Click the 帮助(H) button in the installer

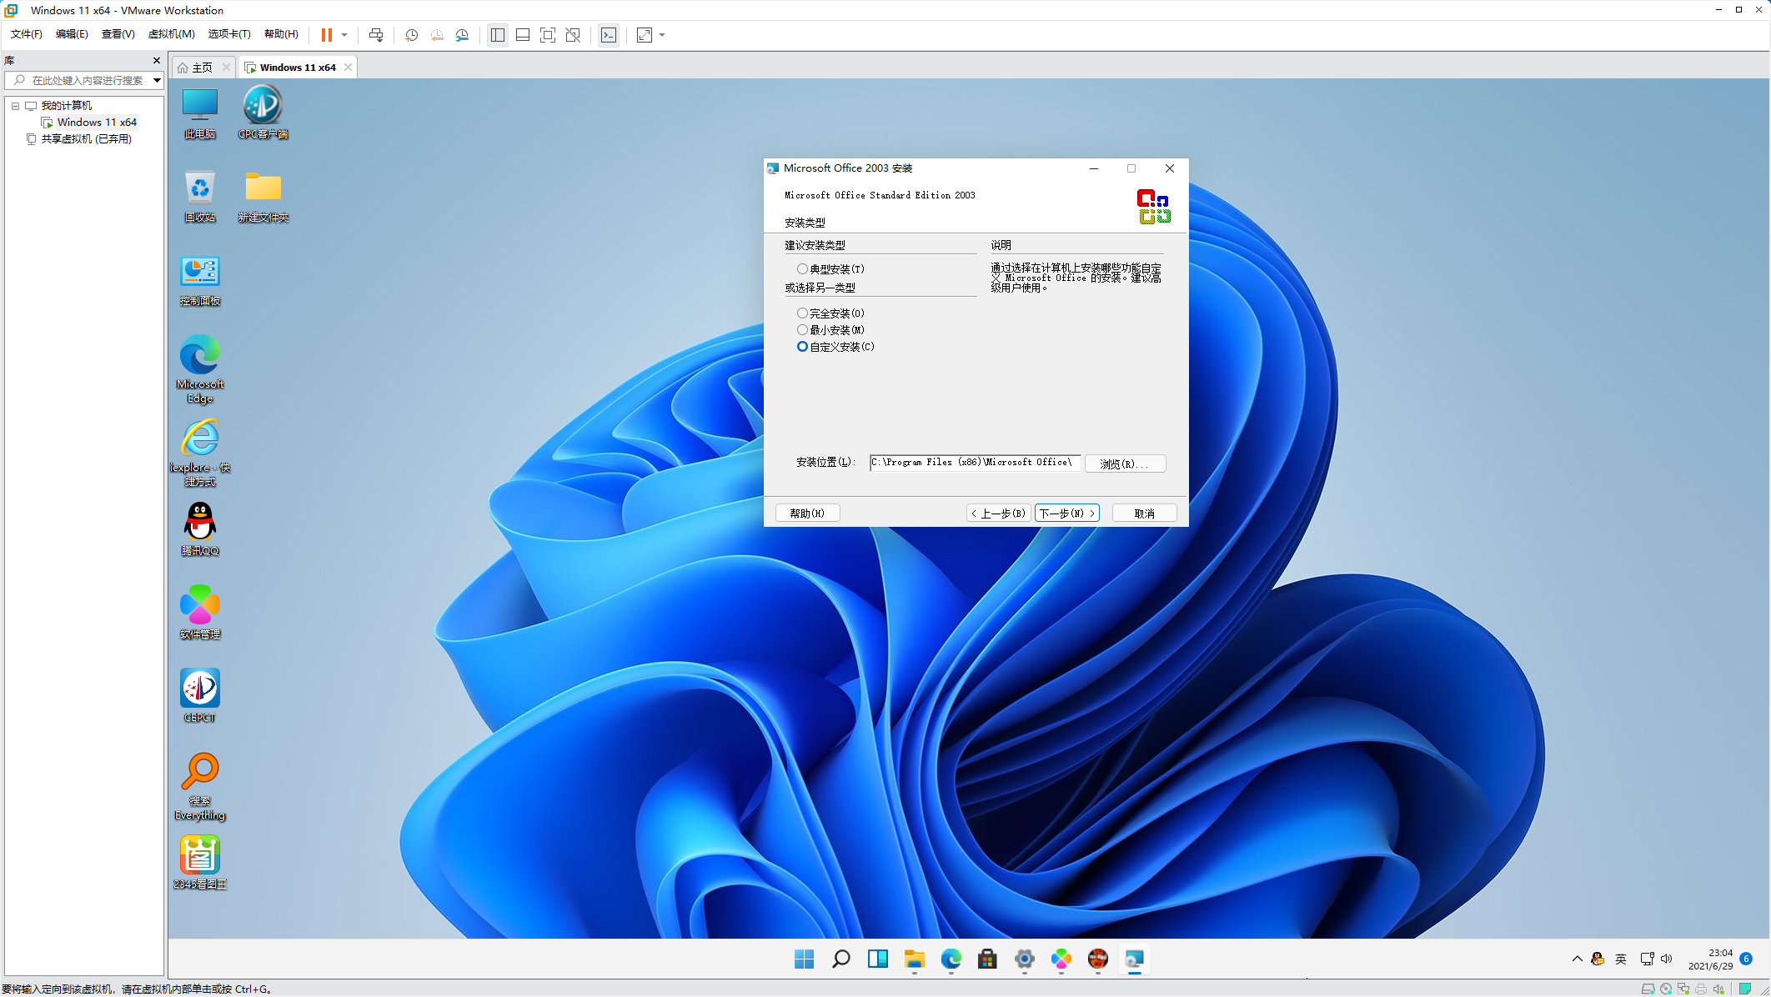pyautogui.click(x=807, y=514)
